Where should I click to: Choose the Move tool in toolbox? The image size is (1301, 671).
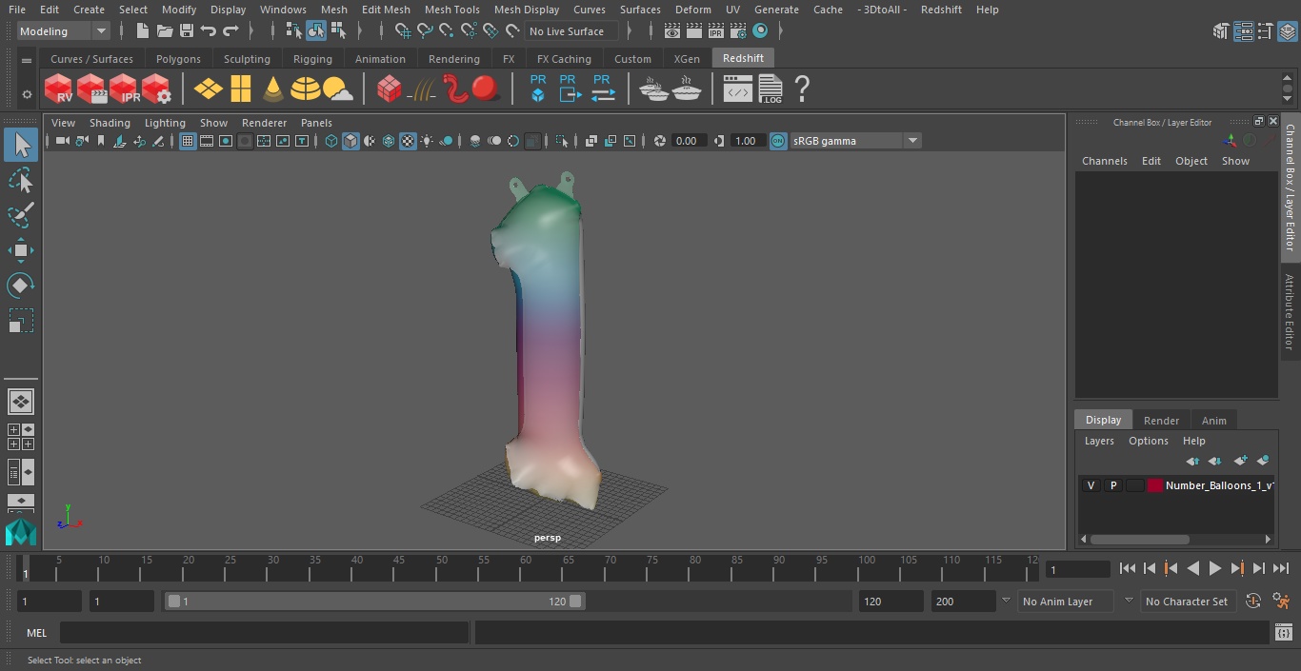21,250
